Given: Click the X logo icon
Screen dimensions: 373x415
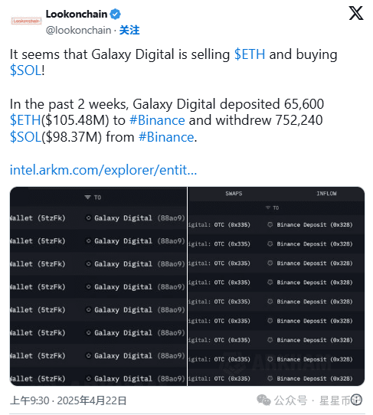Looking at the screenshot, I should click(356, 14).
